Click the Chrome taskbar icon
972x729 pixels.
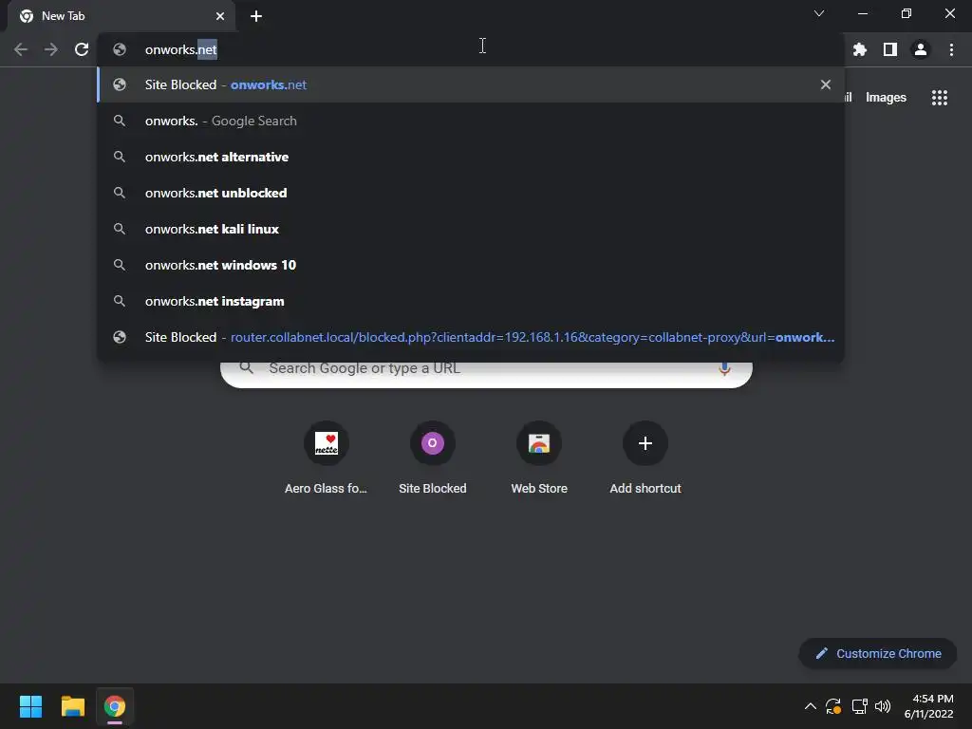(x=115, y=706)
